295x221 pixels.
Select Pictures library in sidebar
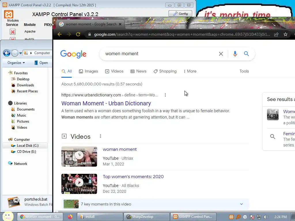pyautogui.click(x=20, y=121)
